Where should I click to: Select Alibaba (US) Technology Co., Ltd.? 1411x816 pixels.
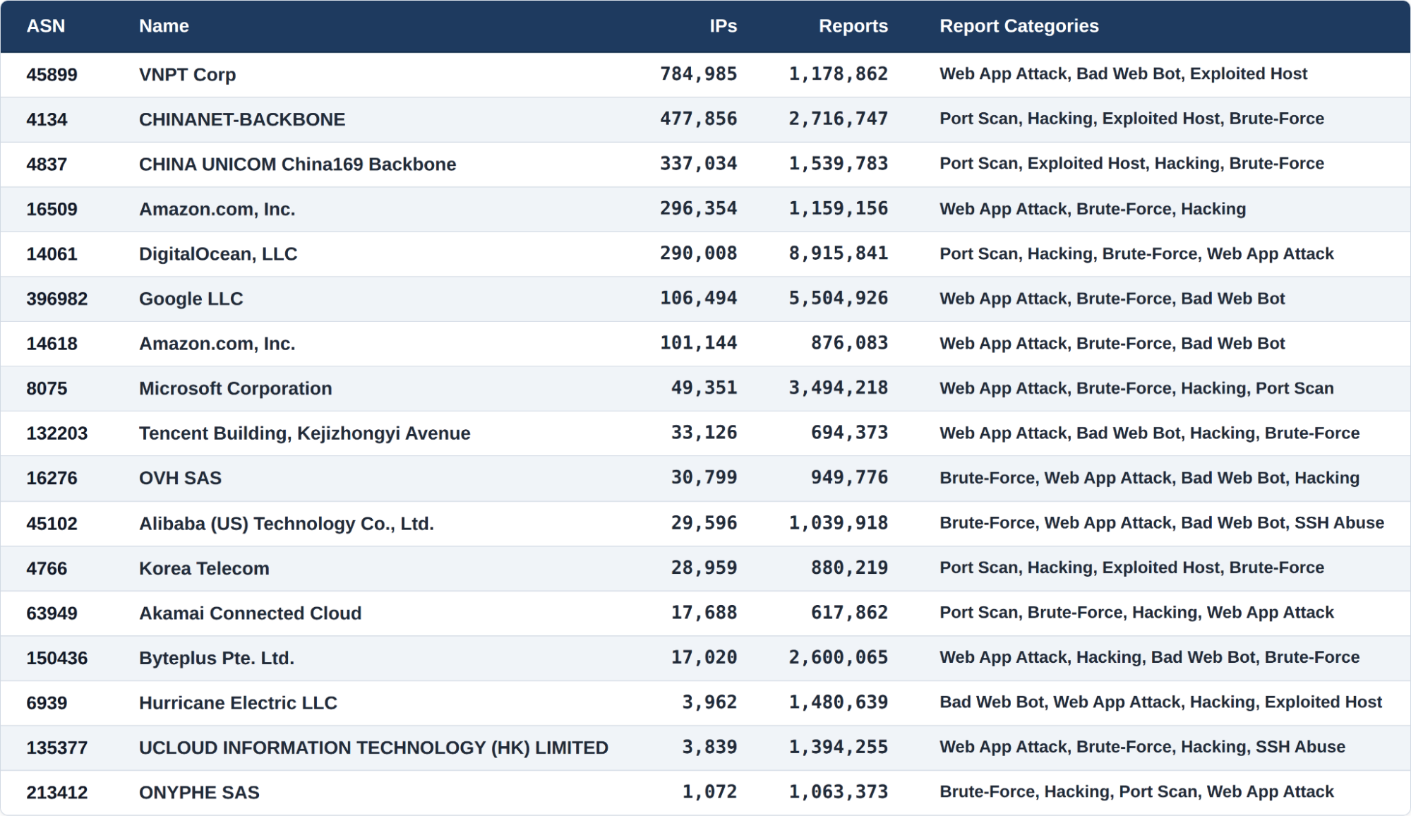click(286, 523)
